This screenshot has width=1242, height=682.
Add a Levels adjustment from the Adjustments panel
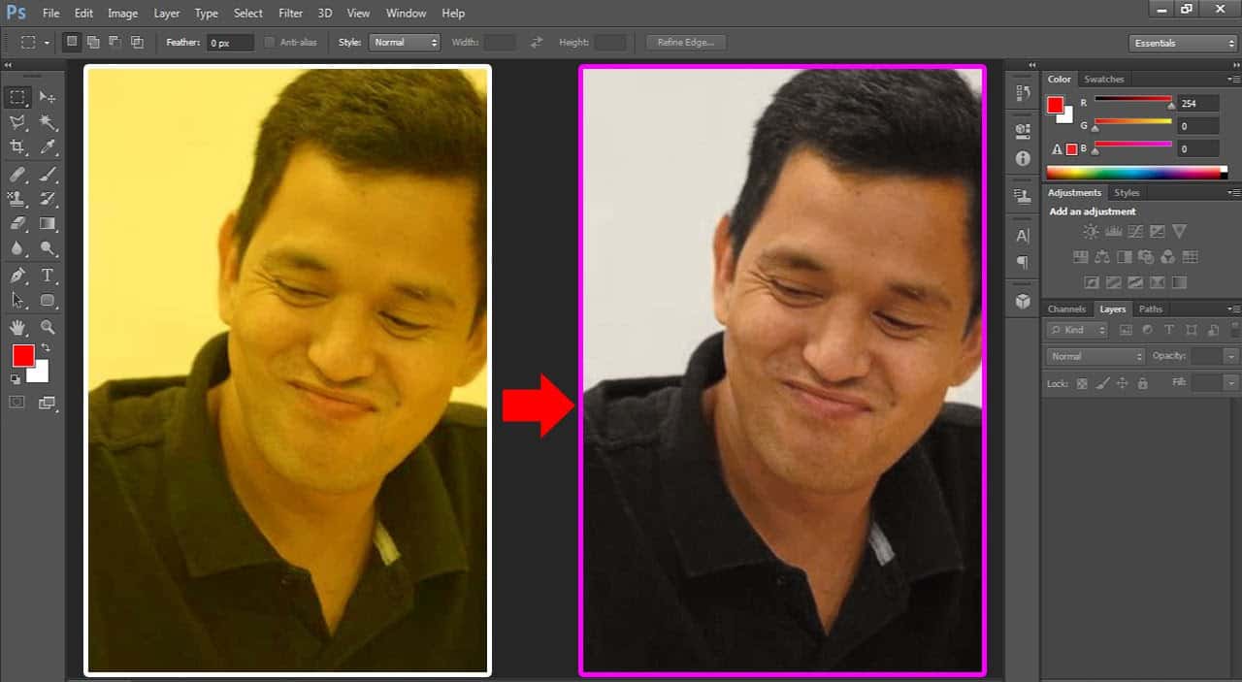(x=1113, y=232)
